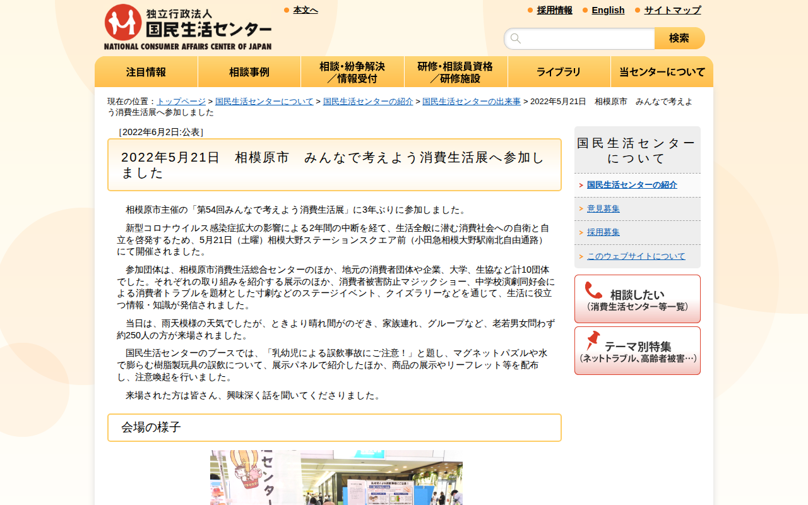
Task: Go to トップページ breadcrumb link
Action: [181, 102]
